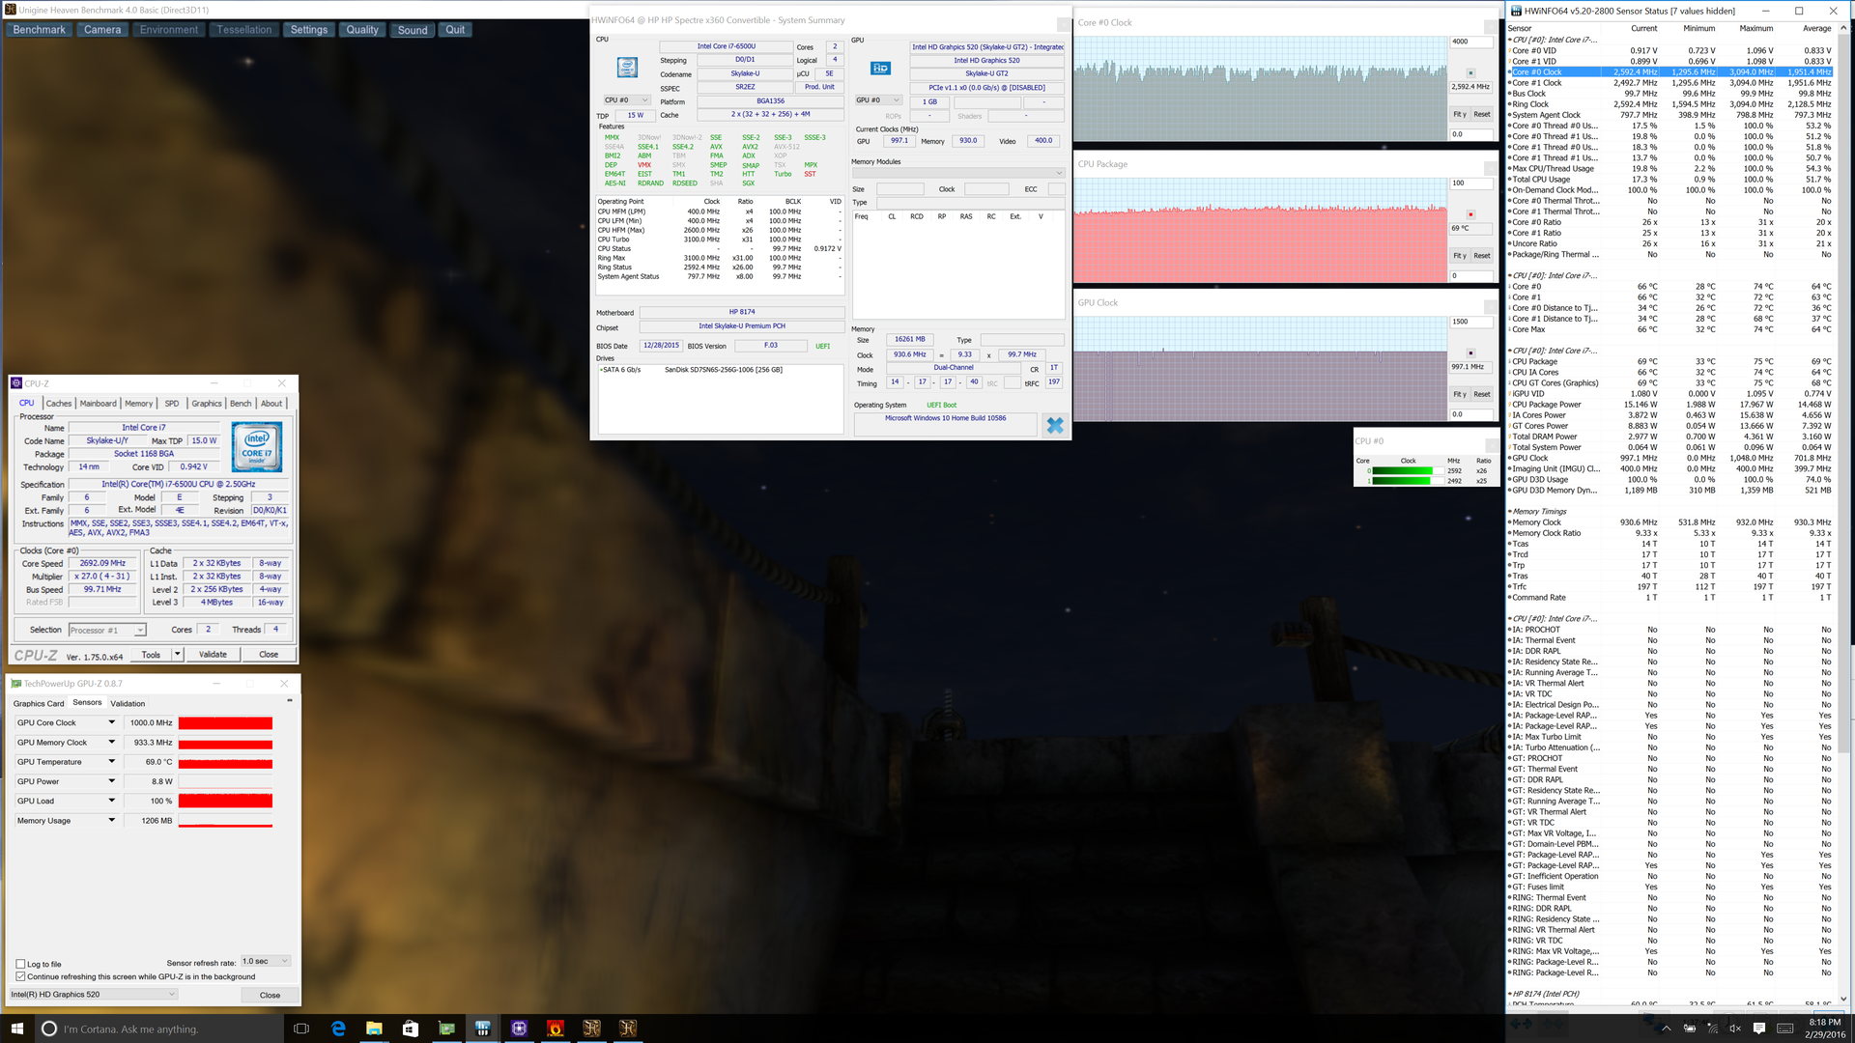Click the blue X icon in System Summary
The image size is (1855, 1043).
1054,425
